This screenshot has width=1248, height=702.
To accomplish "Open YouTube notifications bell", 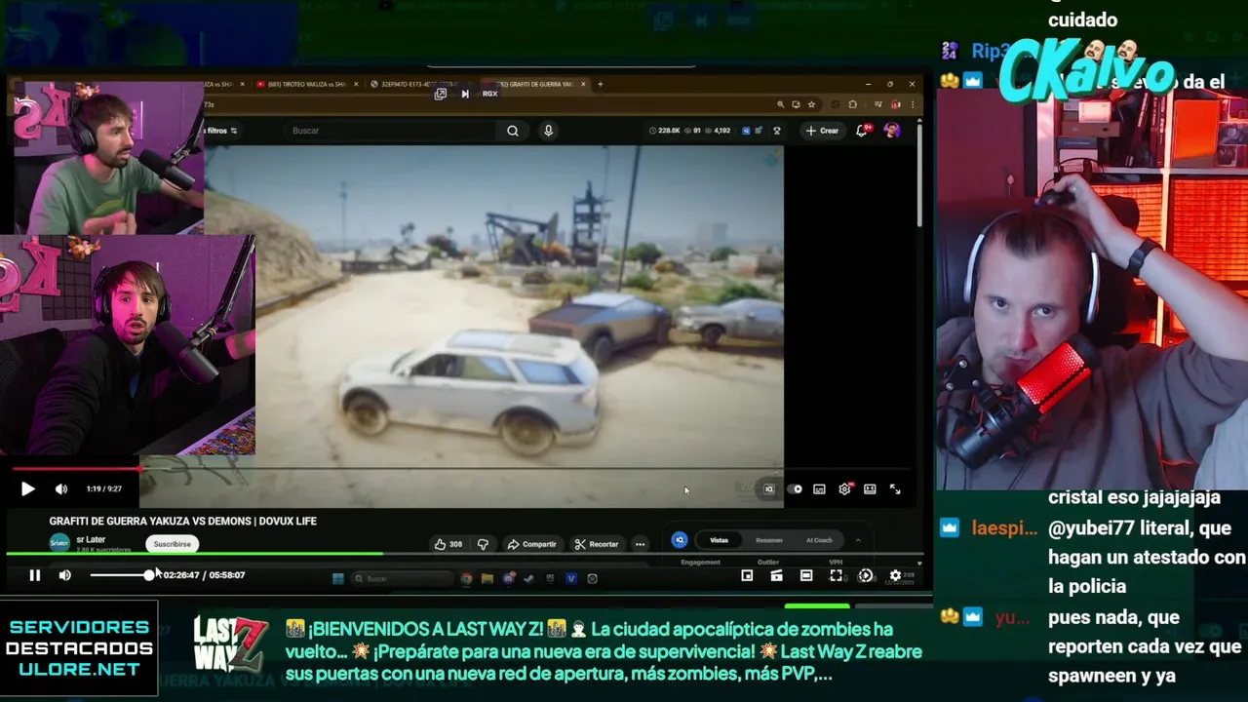I will (862, 131).
